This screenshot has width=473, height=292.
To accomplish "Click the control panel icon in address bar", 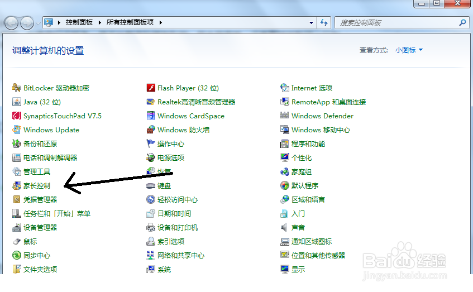I will [49, 22].
